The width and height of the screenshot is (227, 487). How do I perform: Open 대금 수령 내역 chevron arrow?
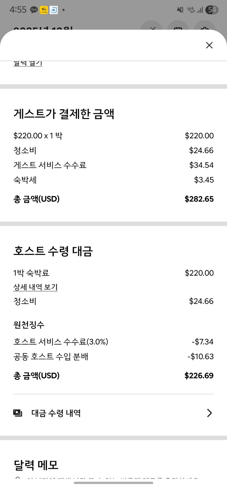(209, 413)
